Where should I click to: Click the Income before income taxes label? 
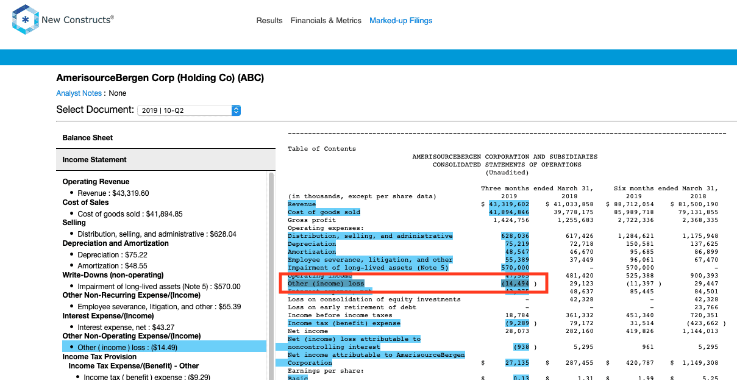tap(340, 315)
